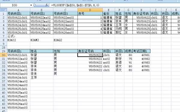Select the column H header

[141, 10]
